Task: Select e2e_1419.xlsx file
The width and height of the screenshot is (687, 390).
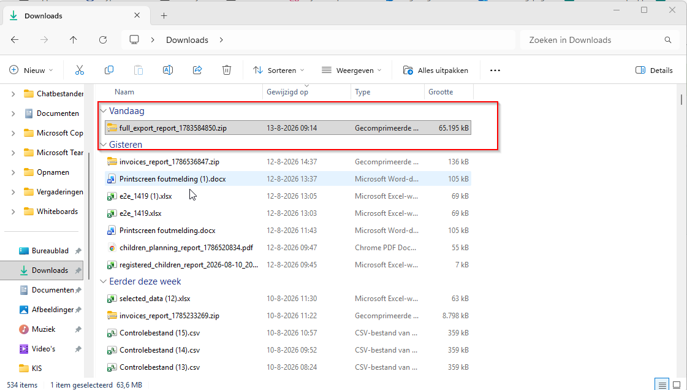Action: point(288,213)
